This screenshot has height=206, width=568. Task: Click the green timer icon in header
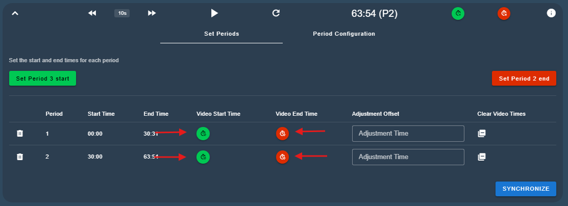point(458,13)
